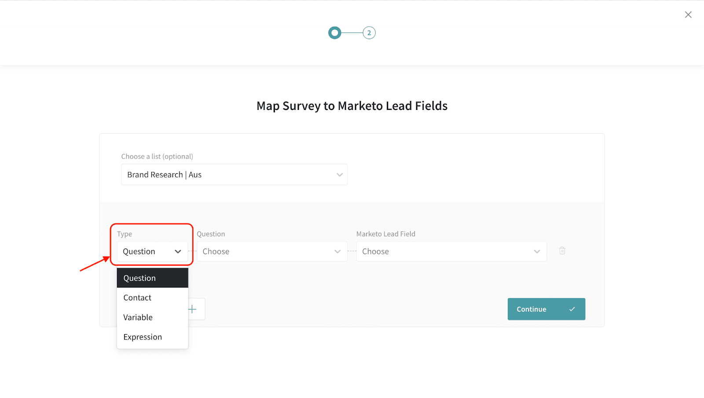
Task: Delete the mapping row with the trash icon
Action: tap(562, 251)
